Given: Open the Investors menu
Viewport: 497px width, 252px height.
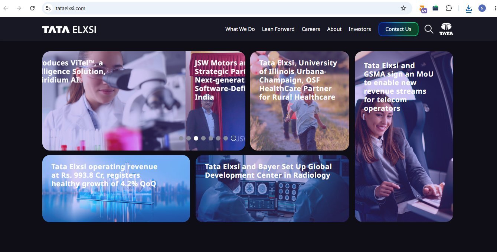Looking at the screenshot, I should (x=360, y=29).
